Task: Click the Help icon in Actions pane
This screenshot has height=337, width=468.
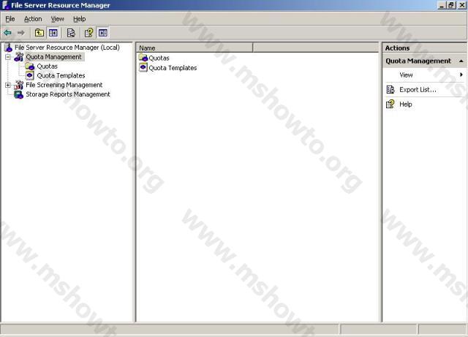Action: 390,104
